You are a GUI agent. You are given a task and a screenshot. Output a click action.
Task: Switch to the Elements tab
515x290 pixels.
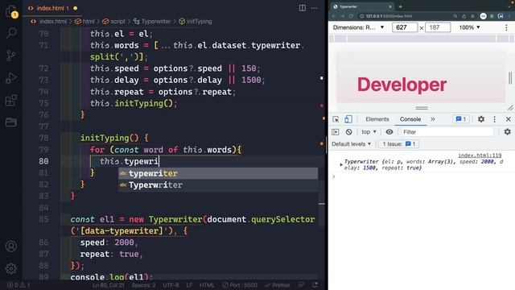(377, 119)
